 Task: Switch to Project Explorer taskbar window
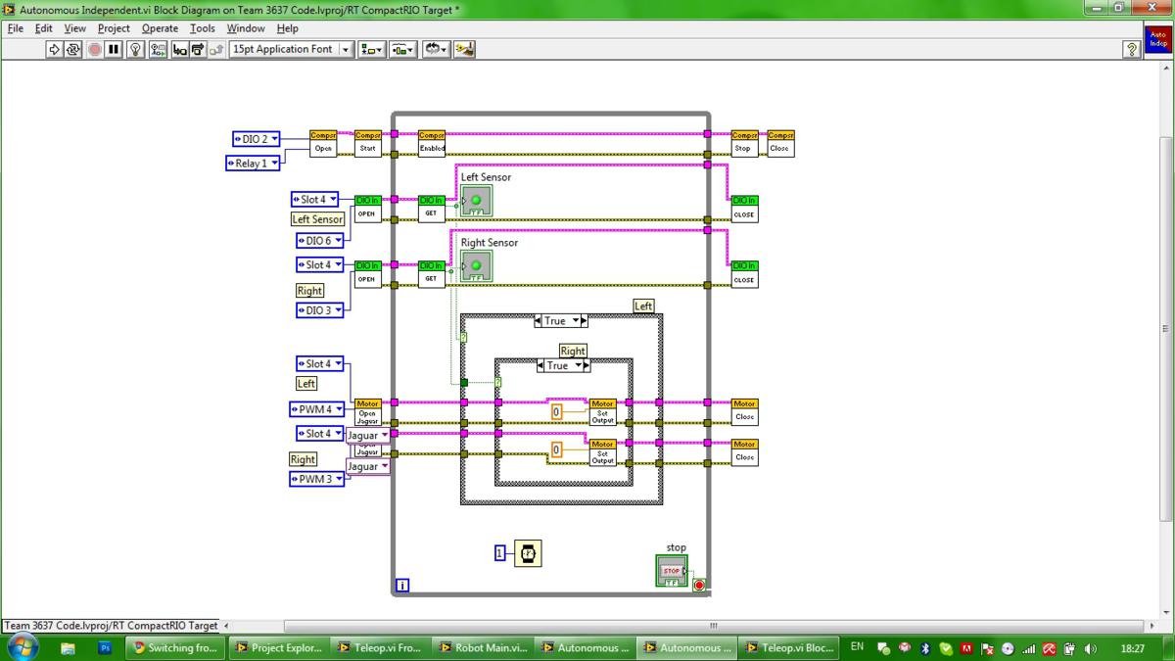tap(279, 647)
